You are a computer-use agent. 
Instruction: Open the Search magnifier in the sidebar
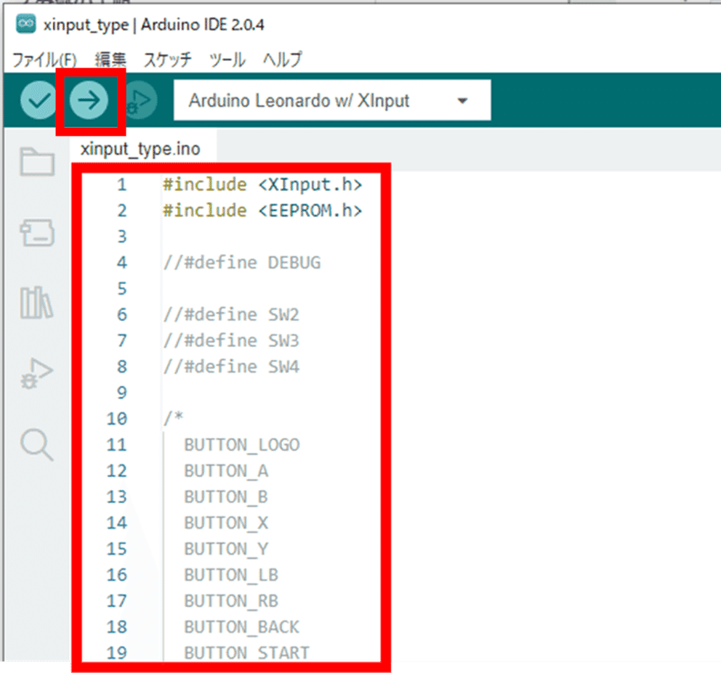[37, 445]
